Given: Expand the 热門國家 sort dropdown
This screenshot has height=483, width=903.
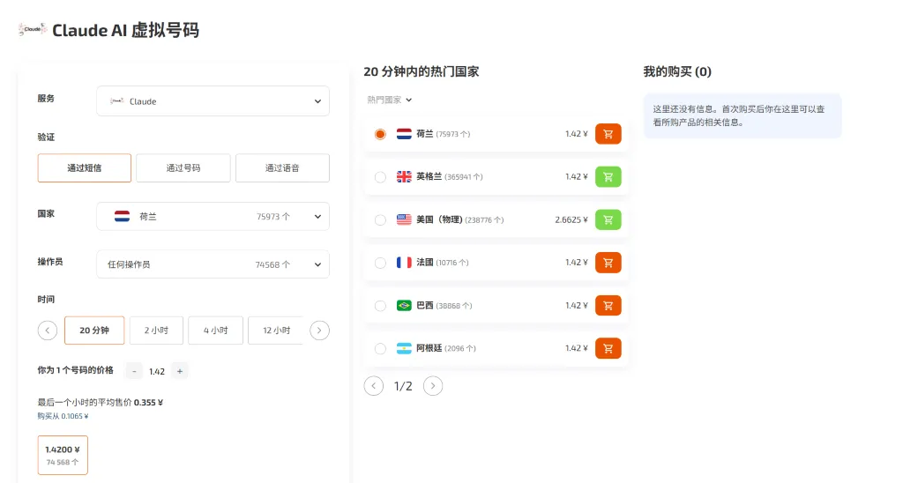Looking at the screenshot, I should 390,100.
